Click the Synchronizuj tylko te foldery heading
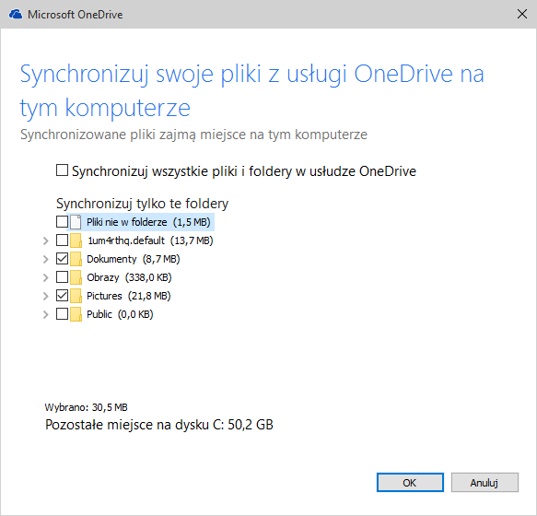Image resolution: width=537 pixels, height=516 pixels. [x=142, y=204]
